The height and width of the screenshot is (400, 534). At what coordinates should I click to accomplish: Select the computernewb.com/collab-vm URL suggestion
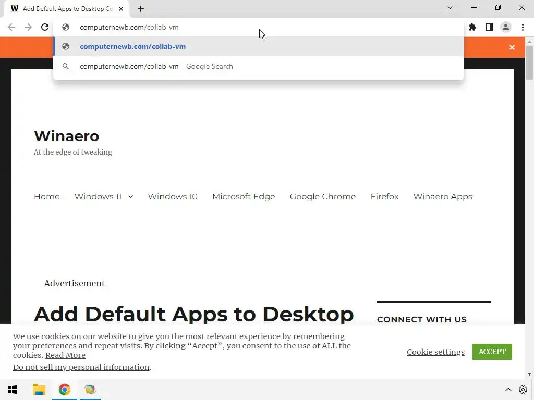coord(259,46)
